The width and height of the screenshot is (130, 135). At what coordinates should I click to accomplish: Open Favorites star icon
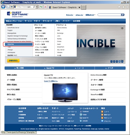pyautogui.click(x=123, y=7)
